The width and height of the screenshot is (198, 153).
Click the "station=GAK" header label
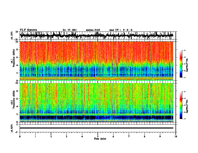tap(93, 30)
